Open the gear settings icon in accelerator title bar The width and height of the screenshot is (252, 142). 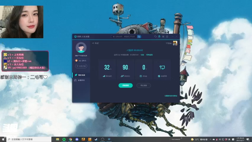167,37
